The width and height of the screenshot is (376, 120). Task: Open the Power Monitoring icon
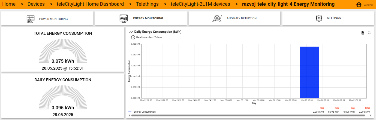[x=31, y=19]
